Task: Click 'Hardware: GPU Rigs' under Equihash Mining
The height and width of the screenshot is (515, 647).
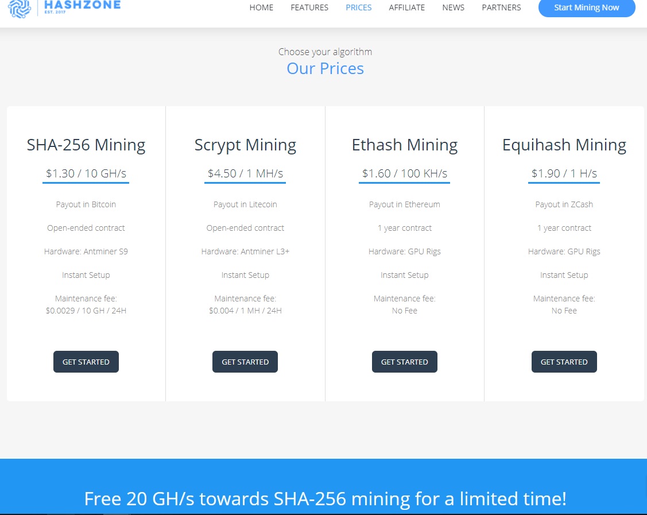Action: (x=564, y=251)
